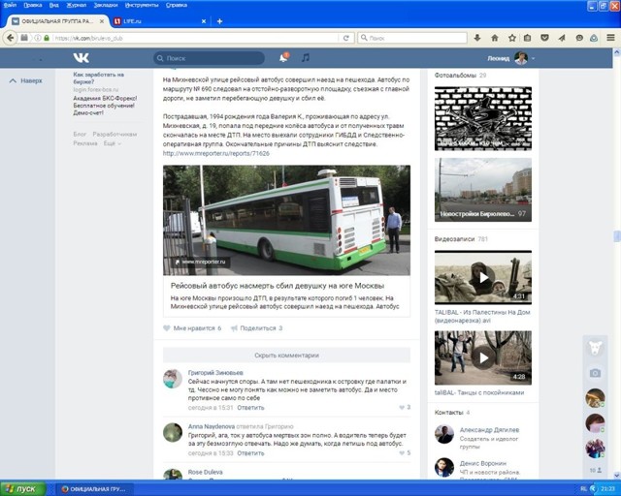Open the Firefox hamburger menu
Screen dimensions: 621x496
click(610, 38)
